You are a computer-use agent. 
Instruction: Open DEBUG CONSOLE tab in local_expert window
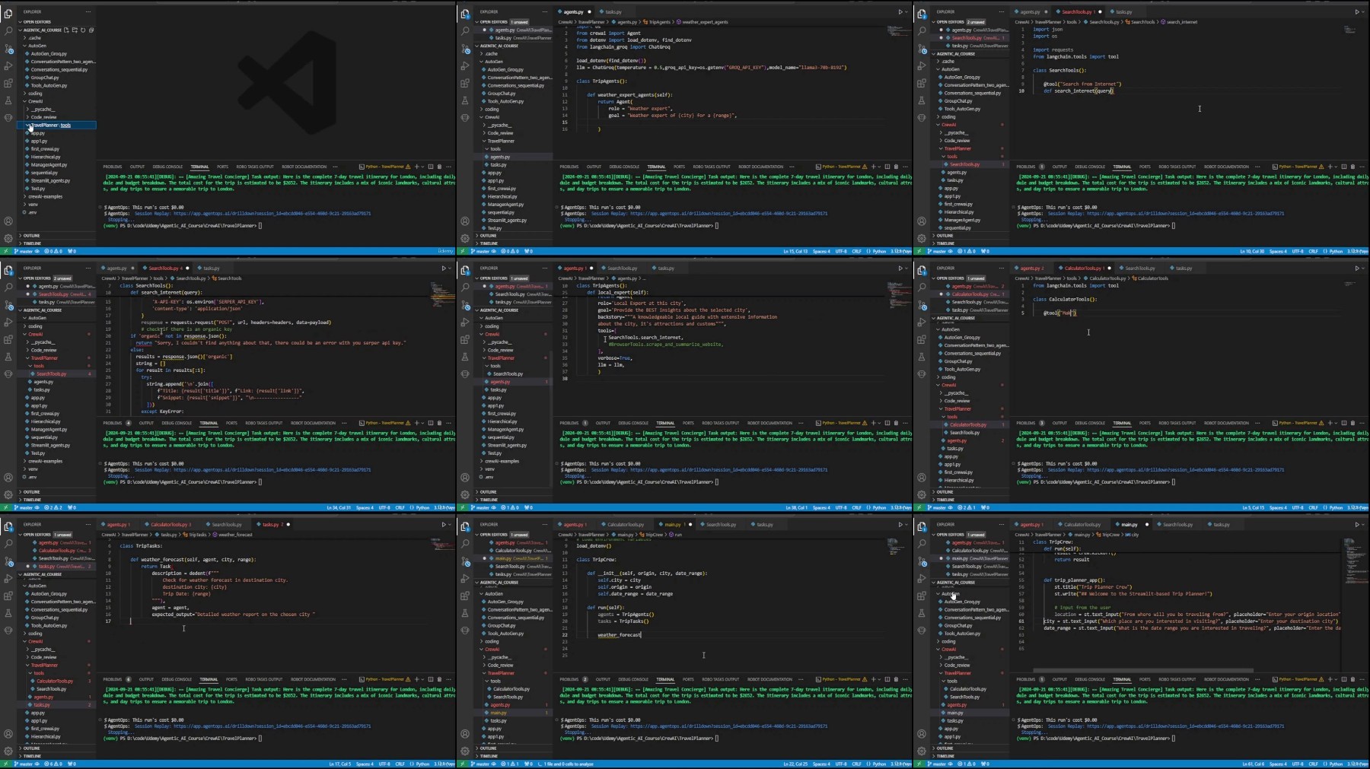(633, 423)
